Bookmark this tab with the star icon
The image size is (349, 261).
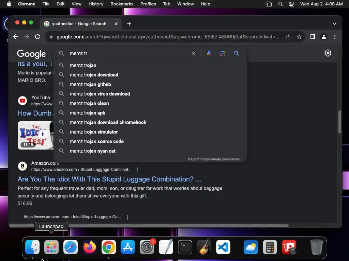299,37
